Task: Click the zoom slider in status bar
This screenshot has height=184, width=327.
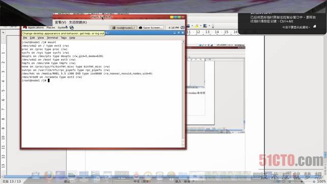Action: point(302,181)
